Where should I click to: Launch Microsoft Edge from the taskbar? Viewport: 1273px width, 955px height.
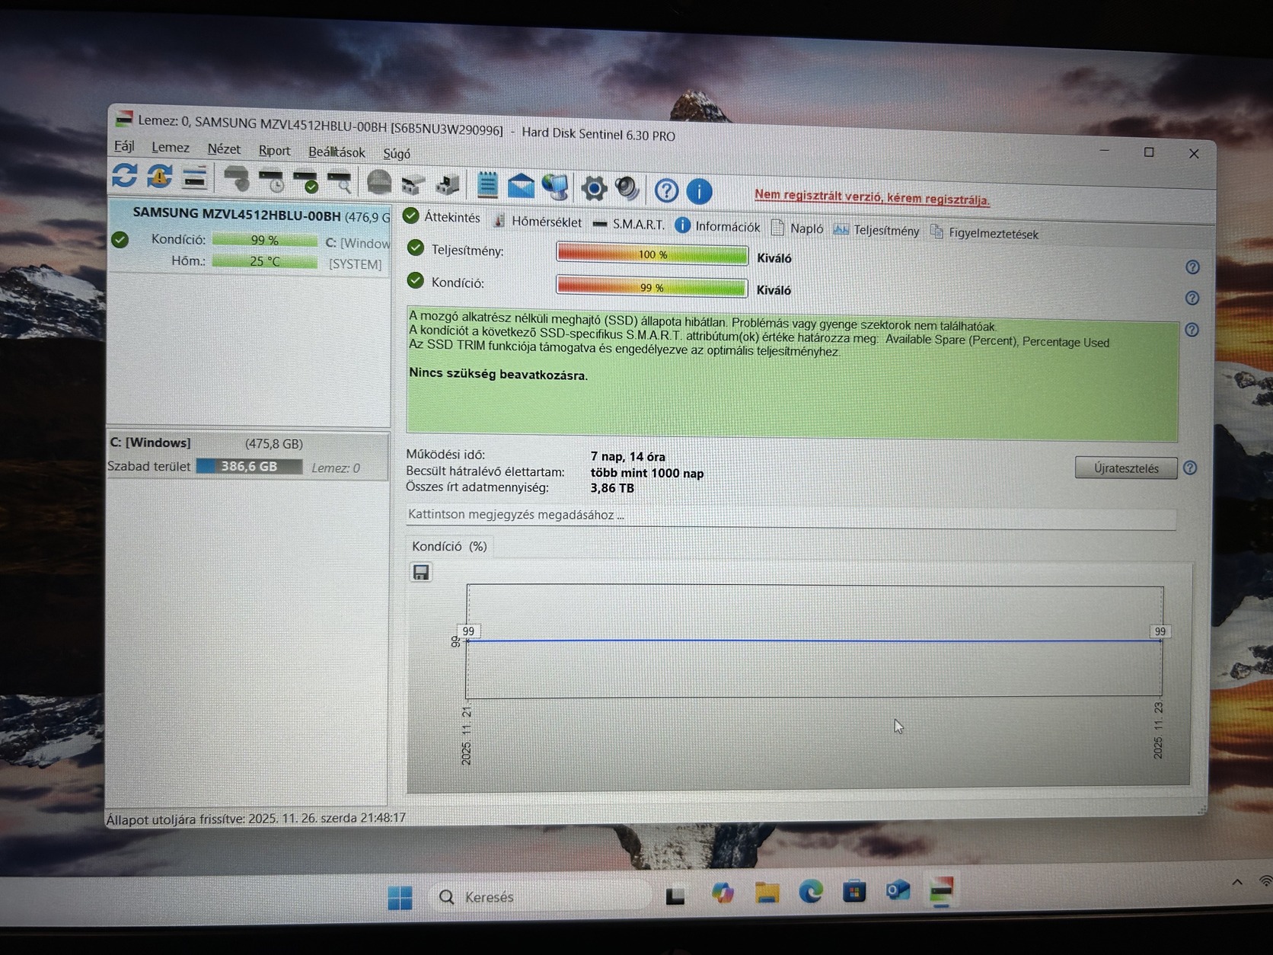(811, 891)
